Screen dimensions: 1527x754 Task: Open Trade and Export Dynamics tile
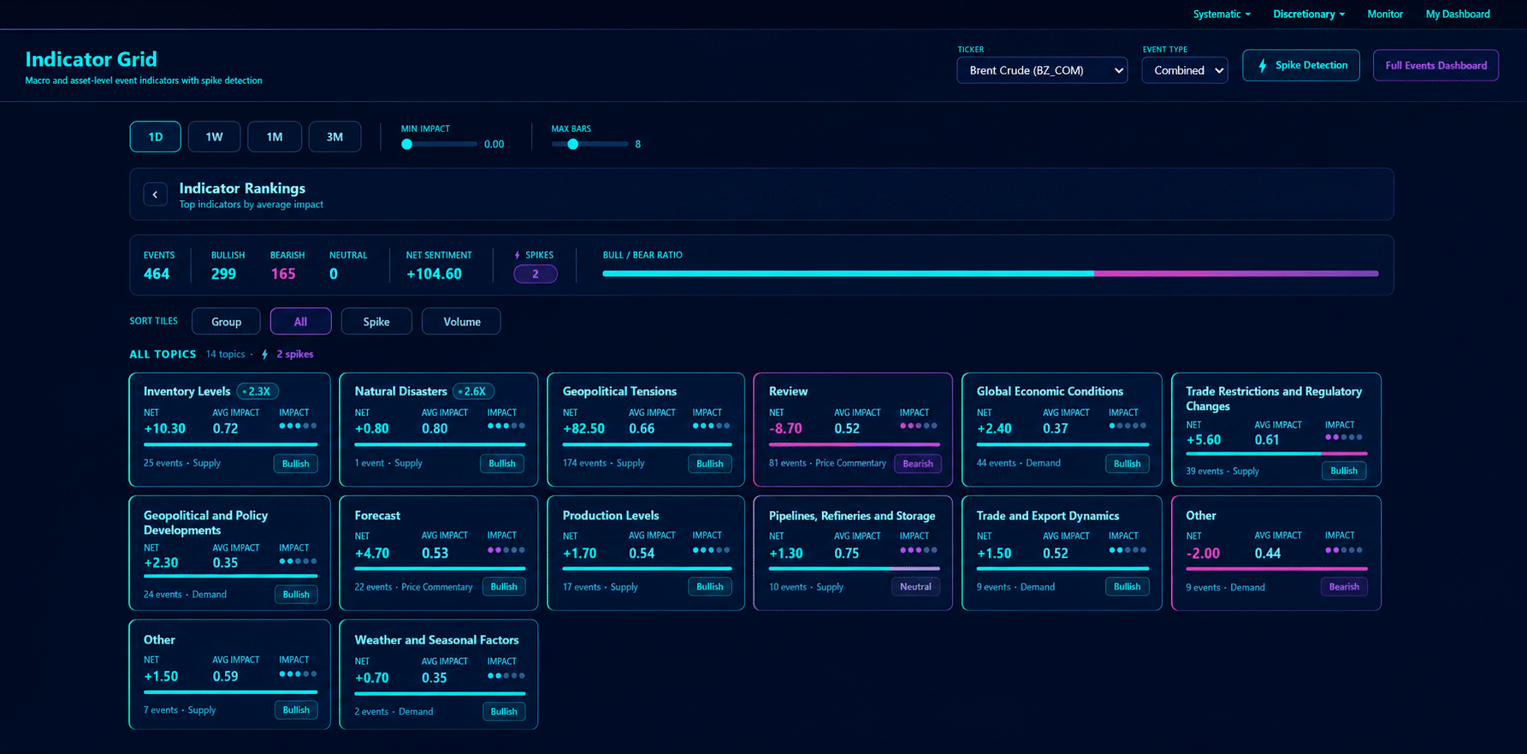coord(1062,553)
